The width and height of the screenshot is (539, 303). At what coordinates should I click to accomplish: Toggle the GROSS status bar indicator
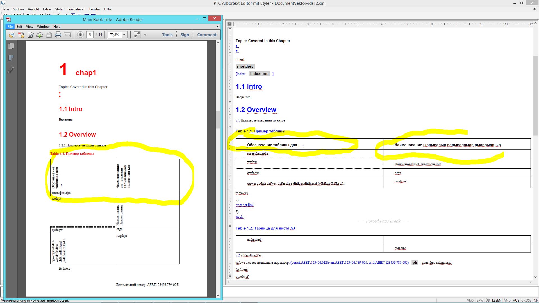pos(526,300)
